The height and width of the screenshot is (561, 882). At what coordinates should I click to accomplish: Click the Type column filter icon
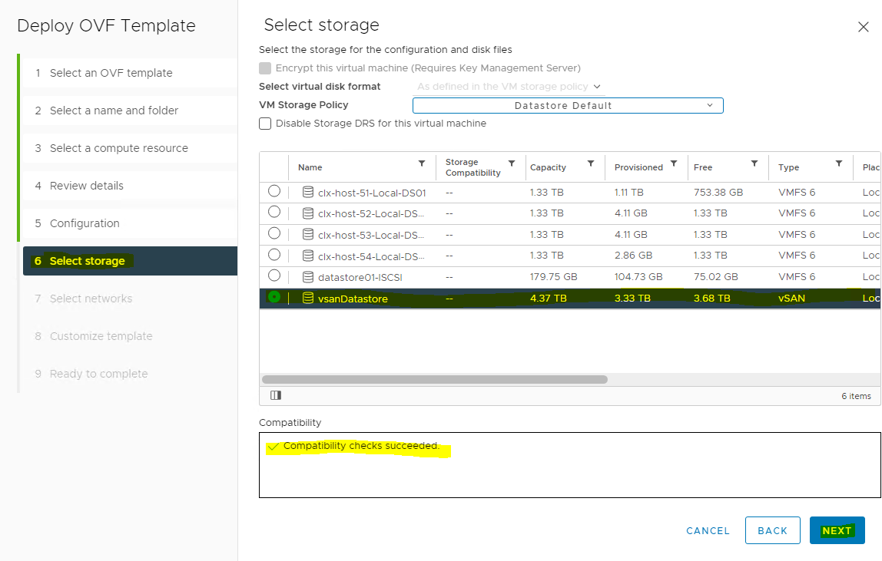tap(839, 163)
